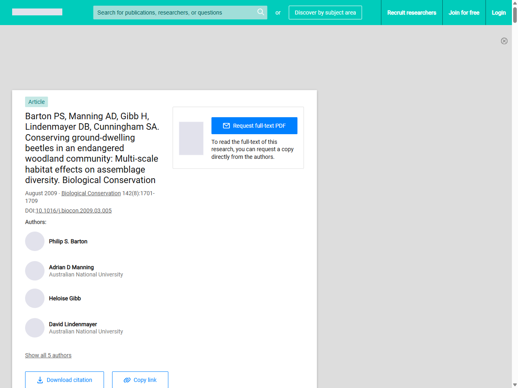Click the search magnifier icon
Image resolution: width=518 pixels, height=388 pixels.
[x=261, y=12]
